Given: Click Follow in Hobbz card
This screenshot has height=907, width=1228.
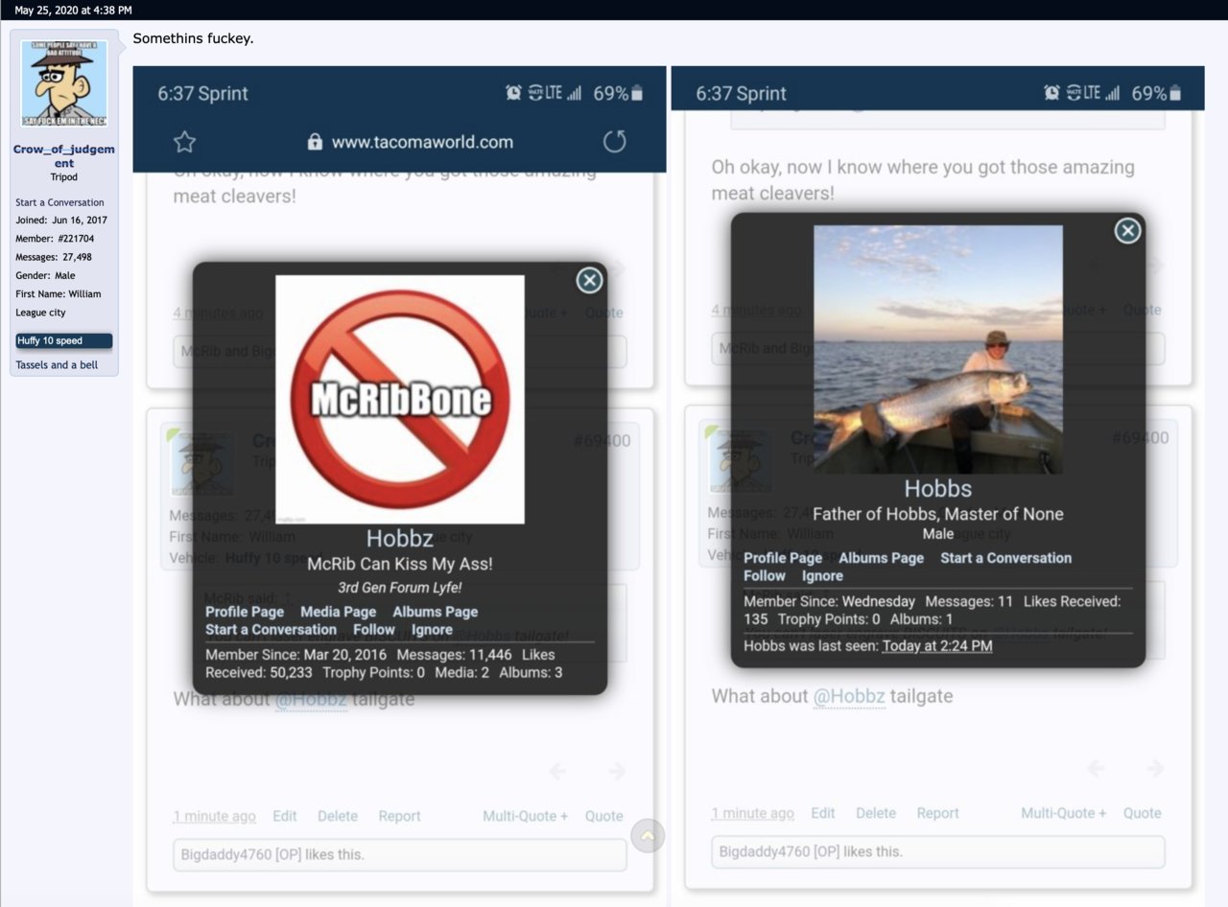Looking at the screenshot, I should (374, 630).
